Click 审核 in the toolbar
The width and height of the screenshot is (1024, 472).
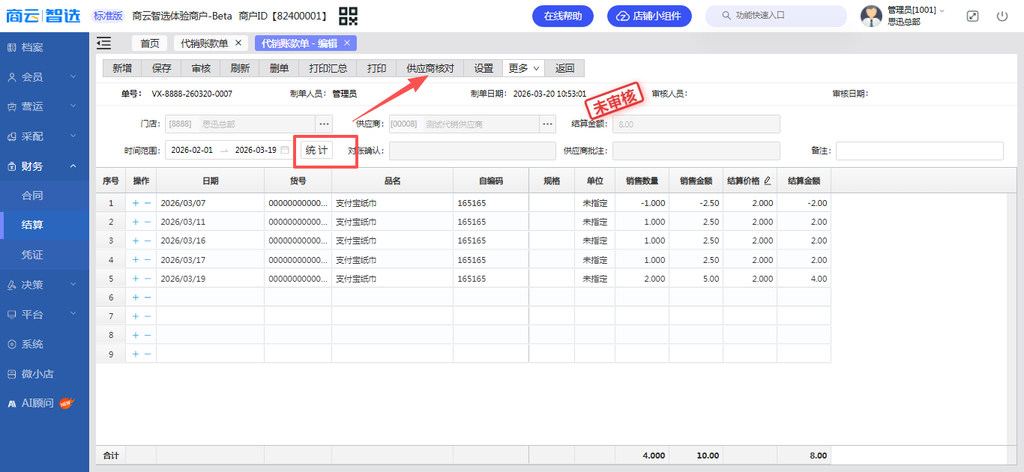pos(201,68)
